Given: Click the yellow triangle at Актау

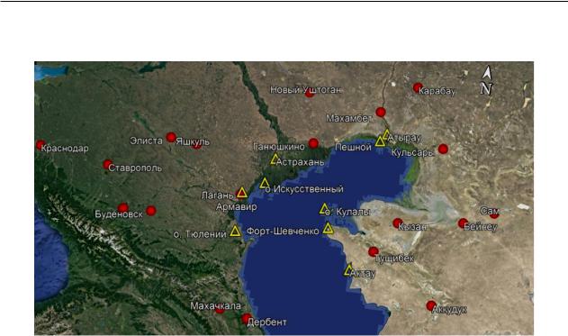Looking at the screenshot, I should 348,270.
